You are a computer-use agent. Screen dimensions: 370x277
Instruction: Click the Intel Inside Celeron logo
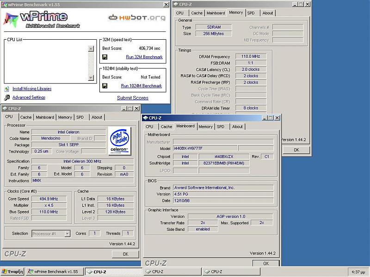pyautogui.click(x=119, y=141)
